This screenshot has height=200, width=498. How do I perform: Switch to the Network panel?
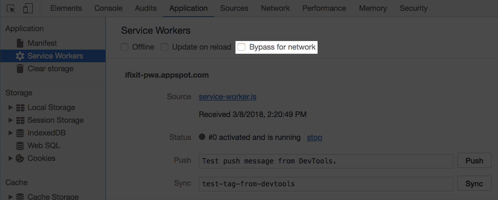(275, 8)
